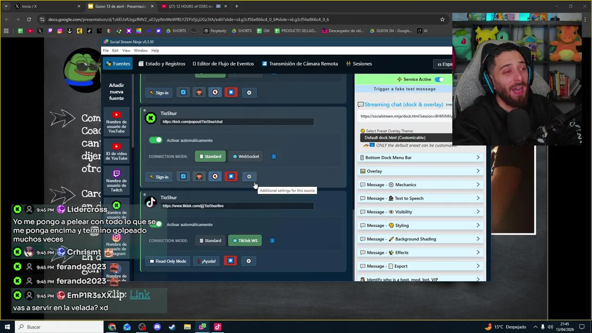Open the Streaming chat (dock & overlay) link
The width and height of the screenshot is (592, 333).
click(x=404, y=105)
